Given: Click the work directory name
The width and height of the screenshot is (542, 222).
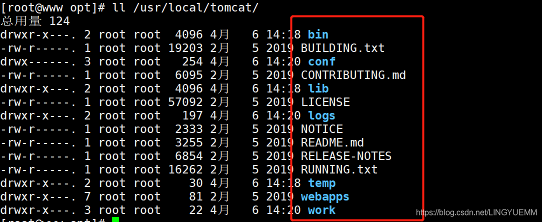Looking at the screenshot, I should coord(321,210).
